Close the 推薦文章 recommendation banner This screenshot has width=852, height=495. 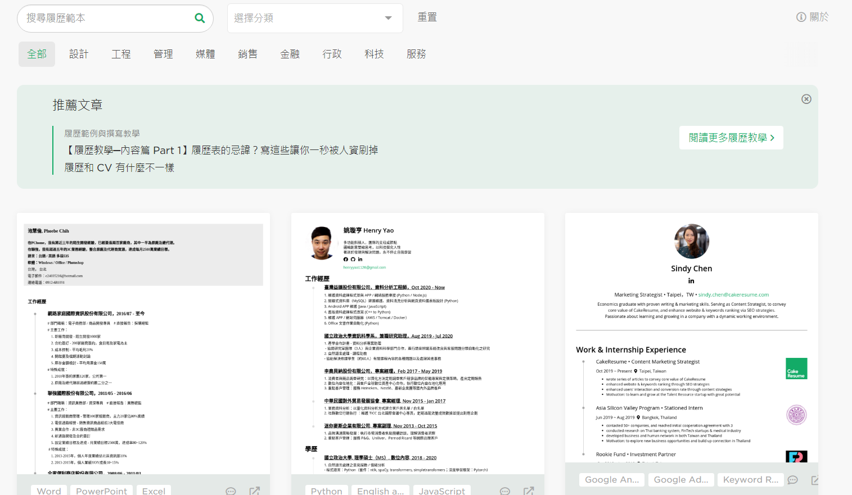pos(806,99)
